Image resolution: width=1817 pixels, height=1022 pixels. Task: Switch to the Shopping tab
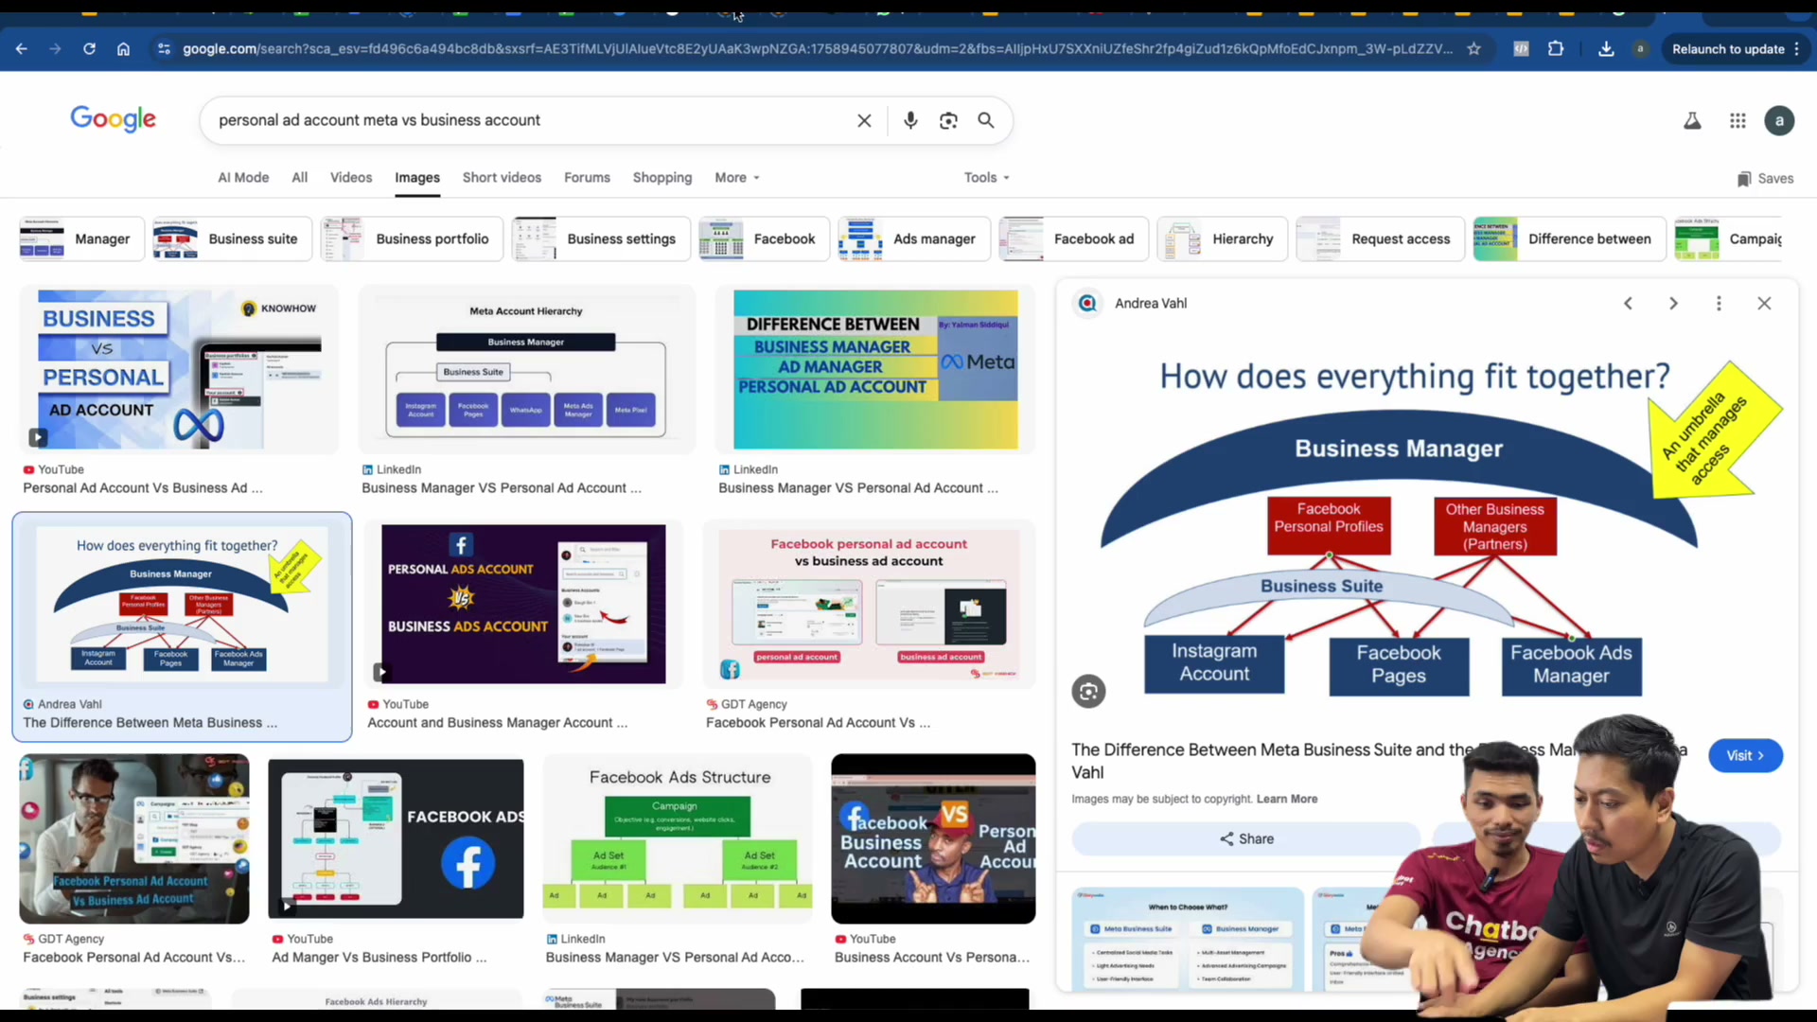662,178
